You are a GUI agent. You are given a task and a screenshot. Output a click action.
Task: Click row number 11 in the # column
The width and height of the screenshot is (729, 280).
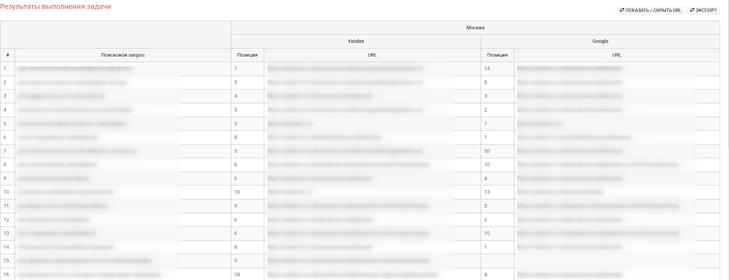pyautogui.click(x=6, y=206)
